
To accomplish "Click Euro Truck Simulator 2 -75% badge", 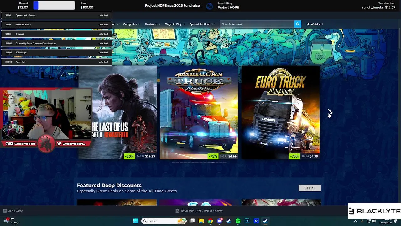I will pyautogui.click(x=294, y=156).
